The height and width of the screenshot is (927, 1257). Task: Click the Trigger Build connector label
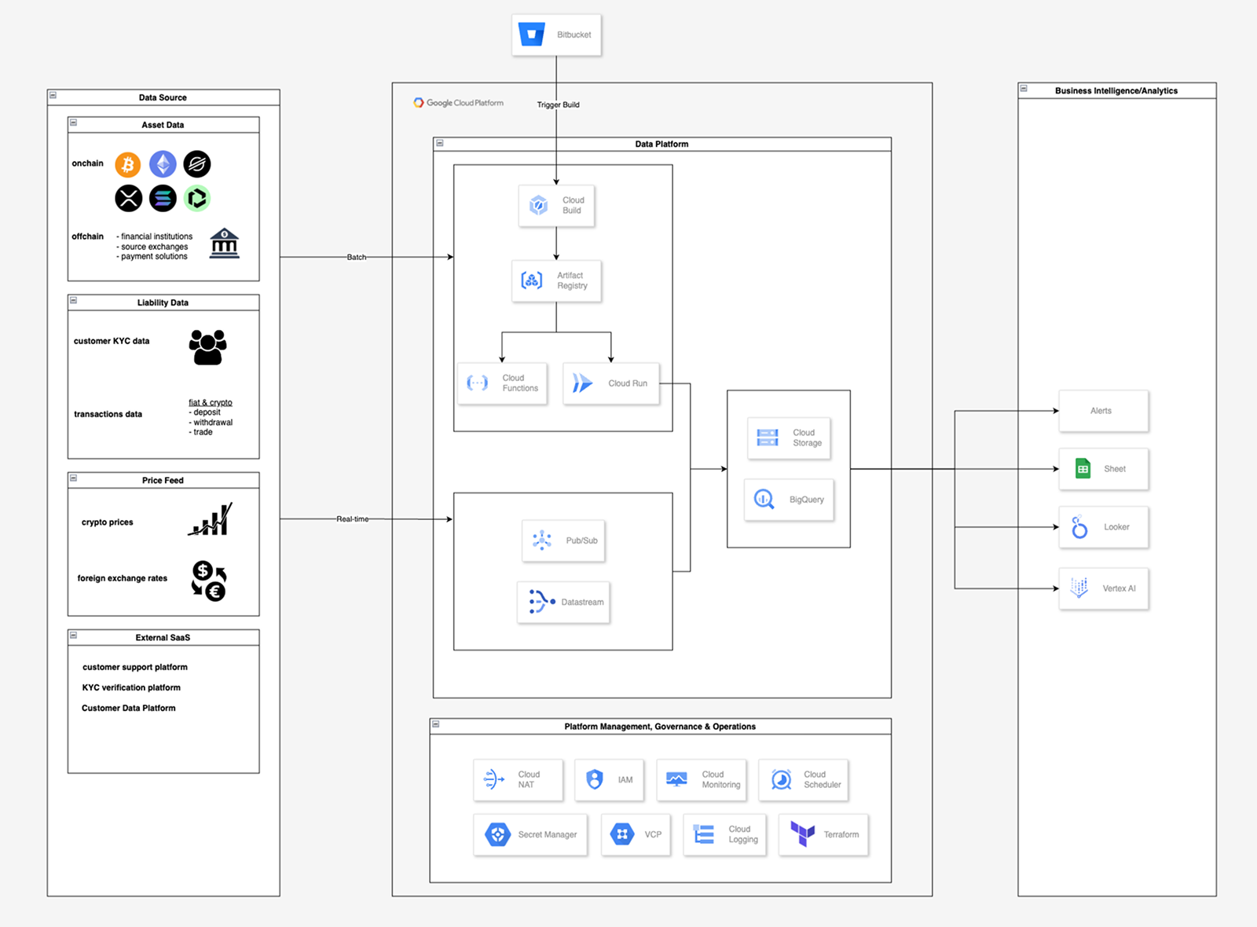(558, 104)
